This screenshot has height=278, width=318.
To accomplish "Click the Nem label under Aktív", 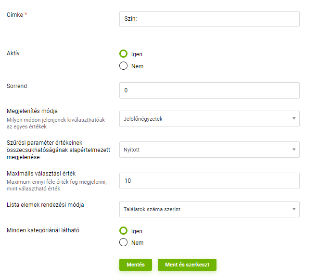I will click(x=137, y=66).
